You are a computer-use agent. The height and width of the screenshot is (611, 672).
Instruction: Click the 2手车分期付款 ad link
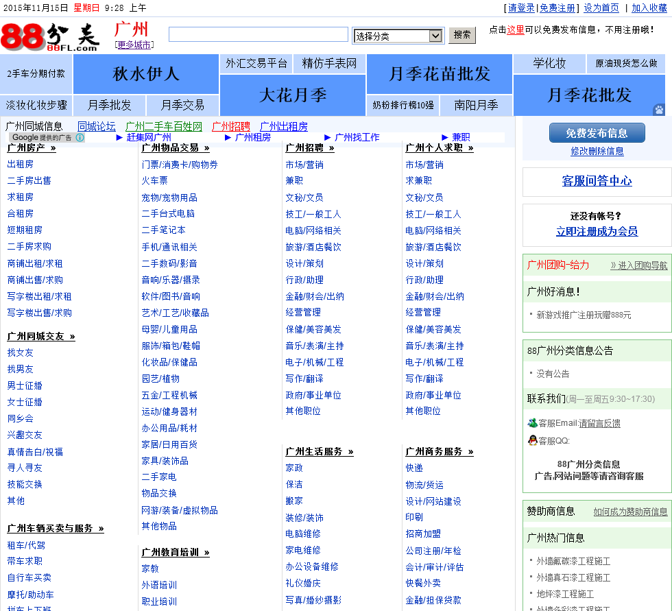(x=36, y=73)
